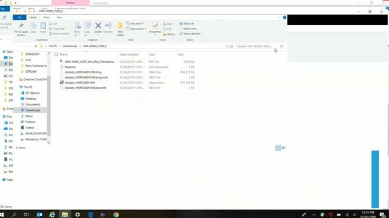
Task: Click Task View icon on the taskbar
Action: [26, 214]
